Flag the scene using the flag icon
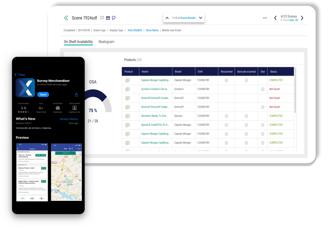Viewport: 330px width, 228px height. pos(102,18)
